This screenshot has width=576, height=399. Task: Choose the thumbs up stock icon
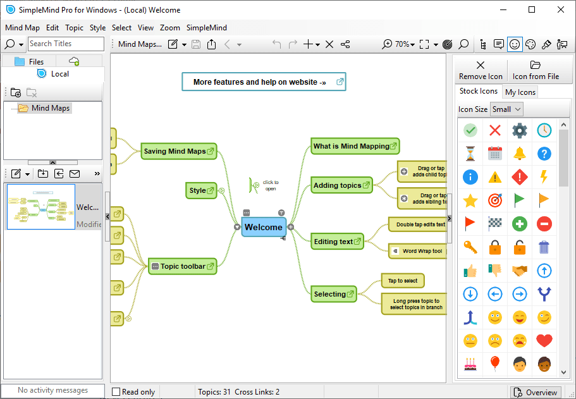(x=470, y=271)
